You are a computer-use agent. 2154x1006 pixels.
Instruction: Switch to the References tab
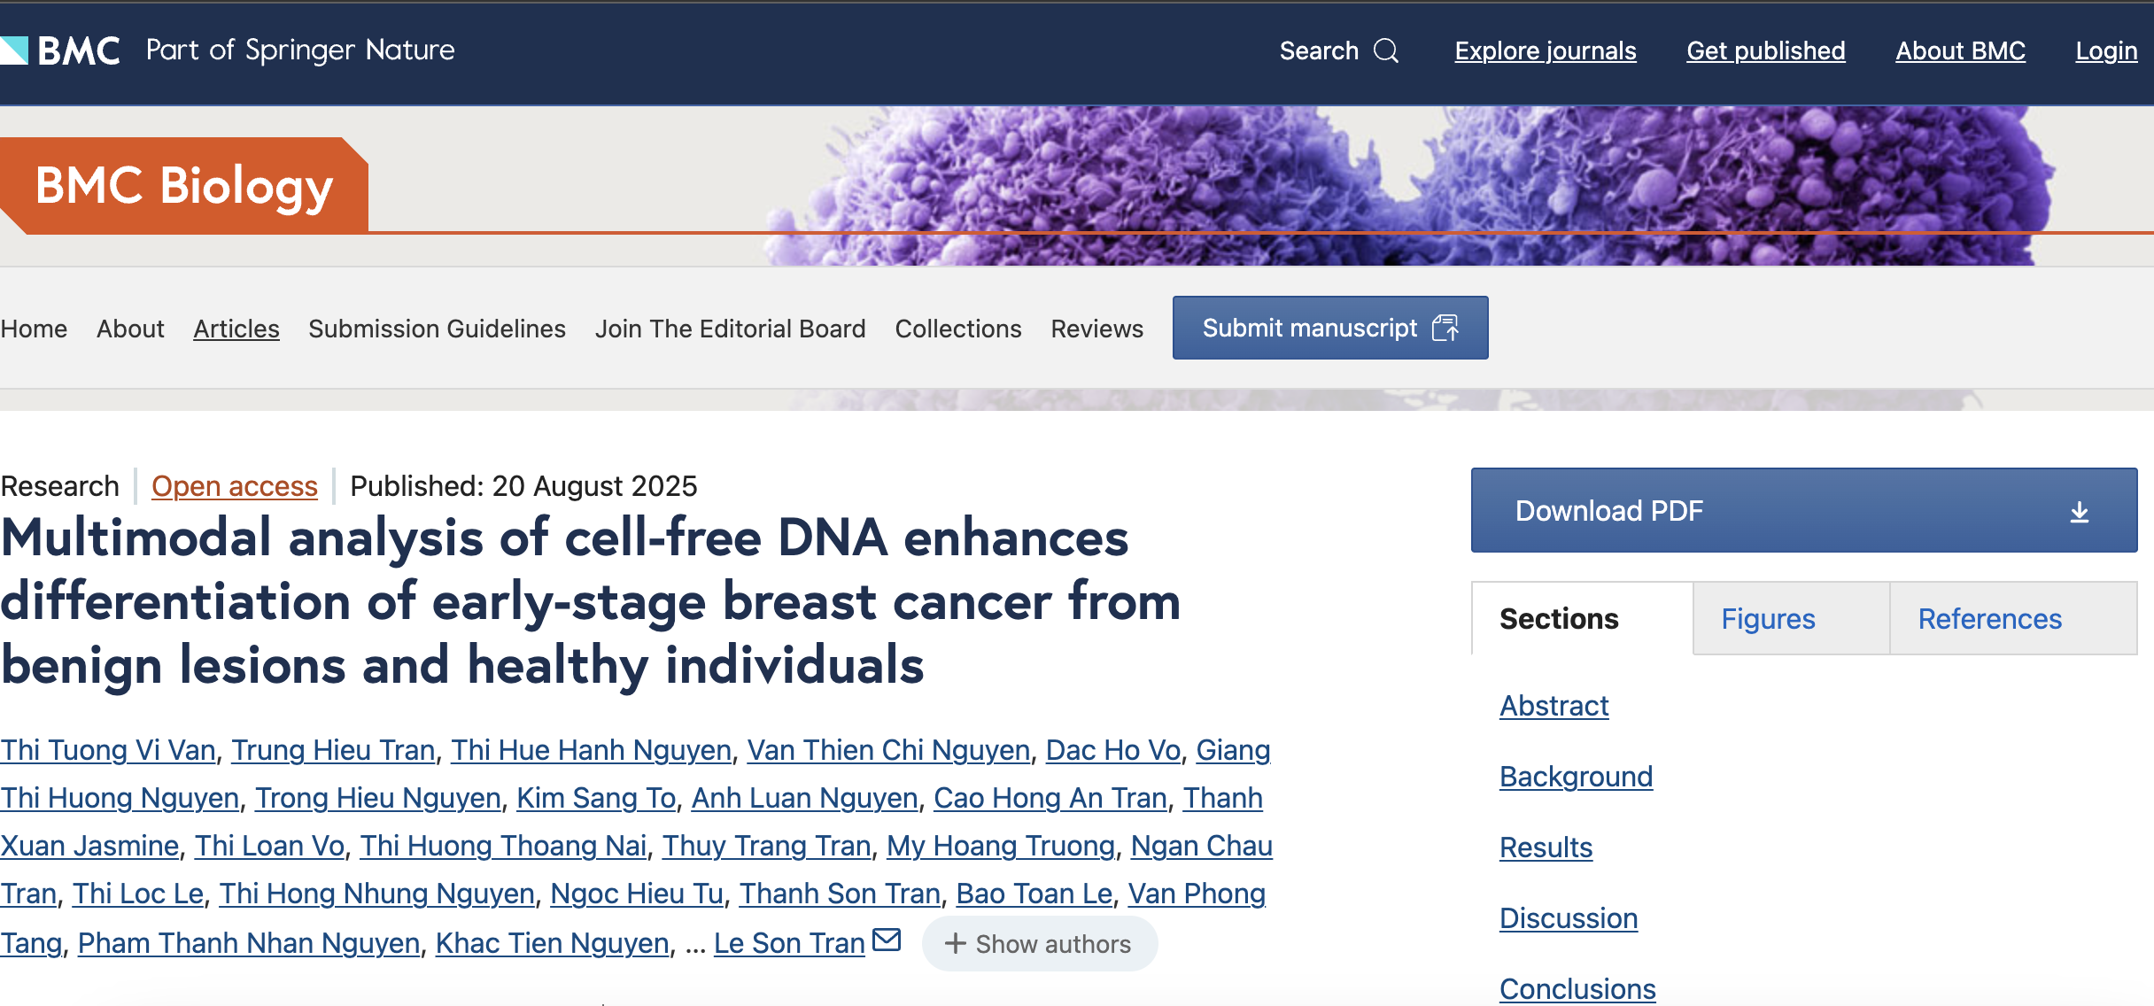tap(1990, 618)
